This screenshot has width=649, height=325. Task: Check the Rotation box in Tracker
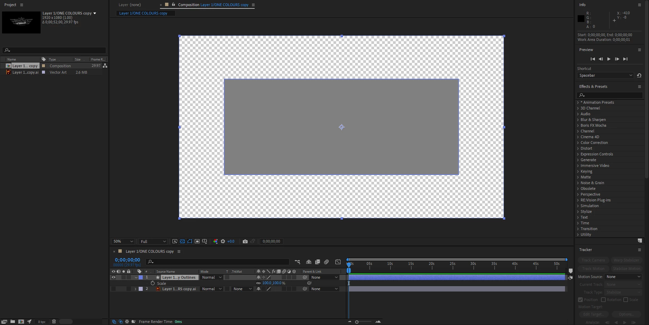click(x=603, y=300)
